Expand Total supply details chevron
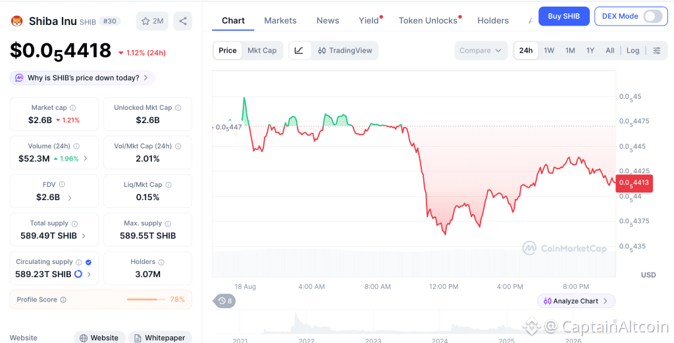 84,236
